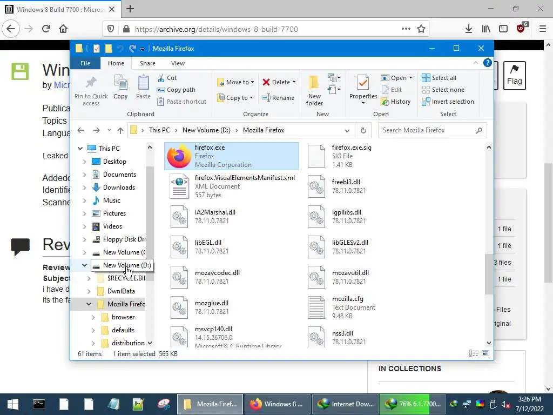Click Flag button on archive page
Image resolution: width=553 pixels, height=415 pixels.
pyautogui.click(x=514, y=76)
